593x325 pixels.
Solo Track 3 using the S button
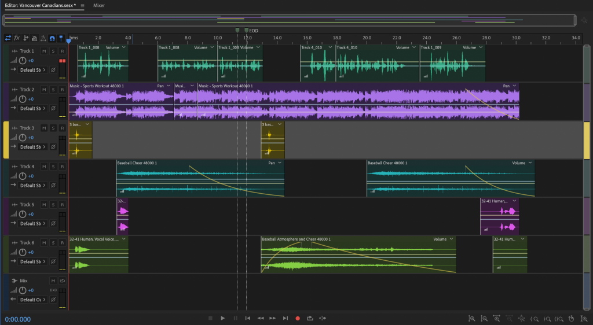point(53,128)
